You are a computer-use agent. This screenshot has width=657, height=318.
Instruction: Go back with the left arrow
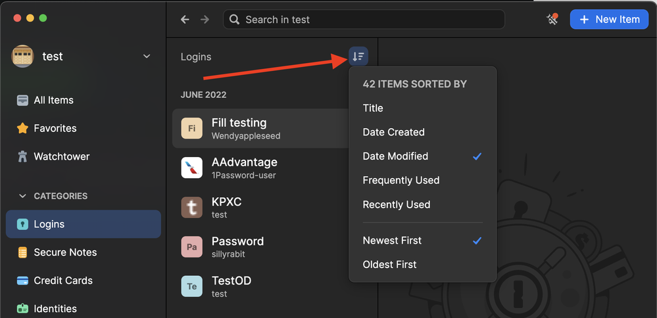[185, 20]
